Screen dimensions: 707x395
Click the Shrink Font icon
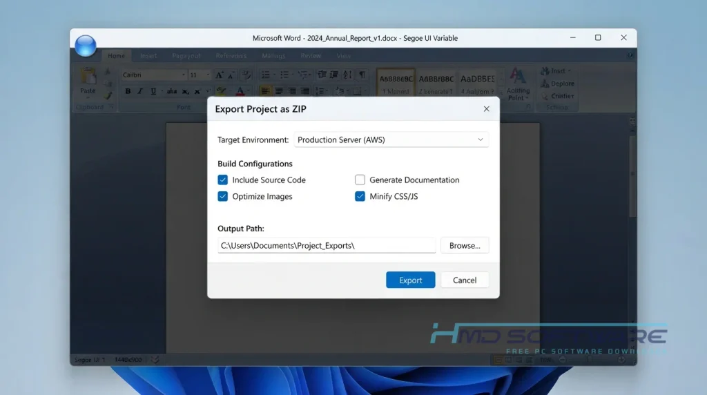pos(231,75)
